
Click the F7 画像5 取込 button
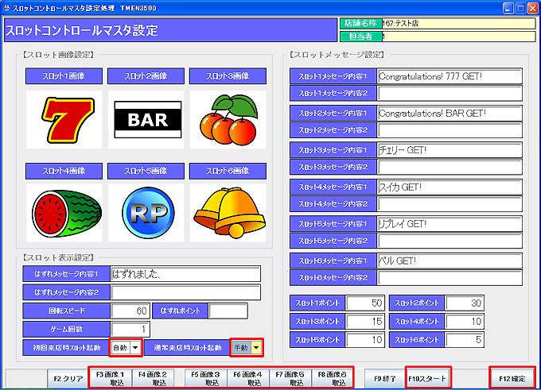coord(290,379)
